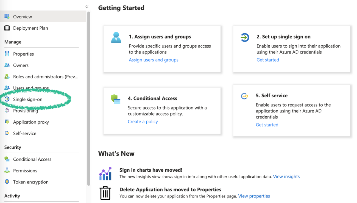Click the Application proxy icon

tap(7, 122)
